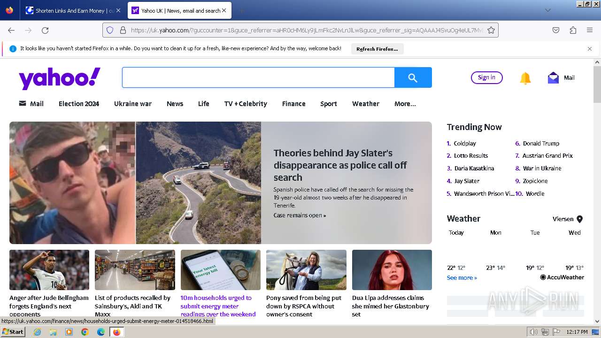Image resolution: width=601 pixels, height=338 pixels.
Task: Click the volume speaker tray icon
Action: pyautogui.click(x=533, y=332)
